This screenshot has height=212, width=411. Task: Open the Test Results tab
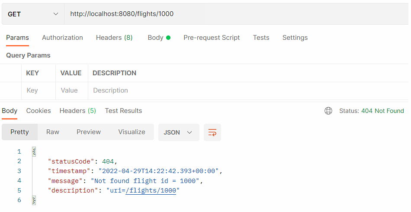[x=123, y=111]
